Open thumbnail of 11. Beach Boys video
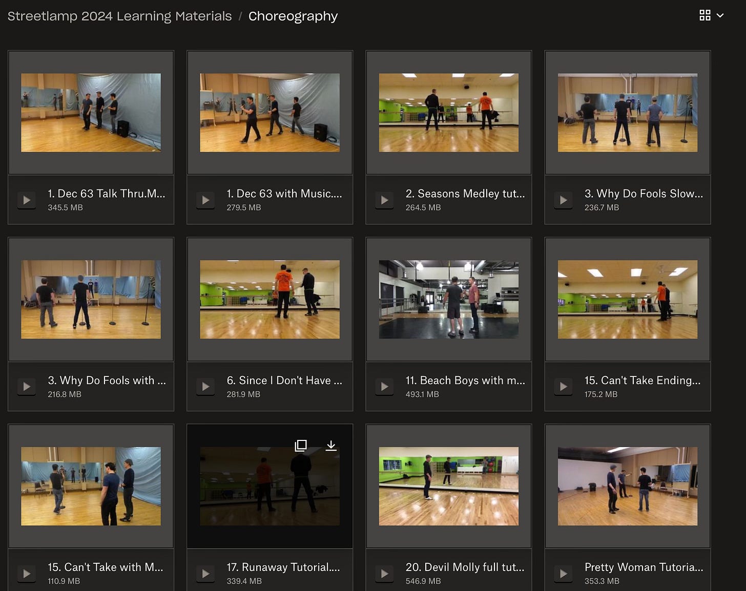 448,300
